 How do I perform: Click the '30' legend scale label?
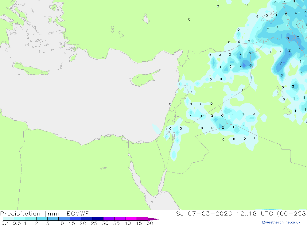pyautogui.click(x=105, y=223)
